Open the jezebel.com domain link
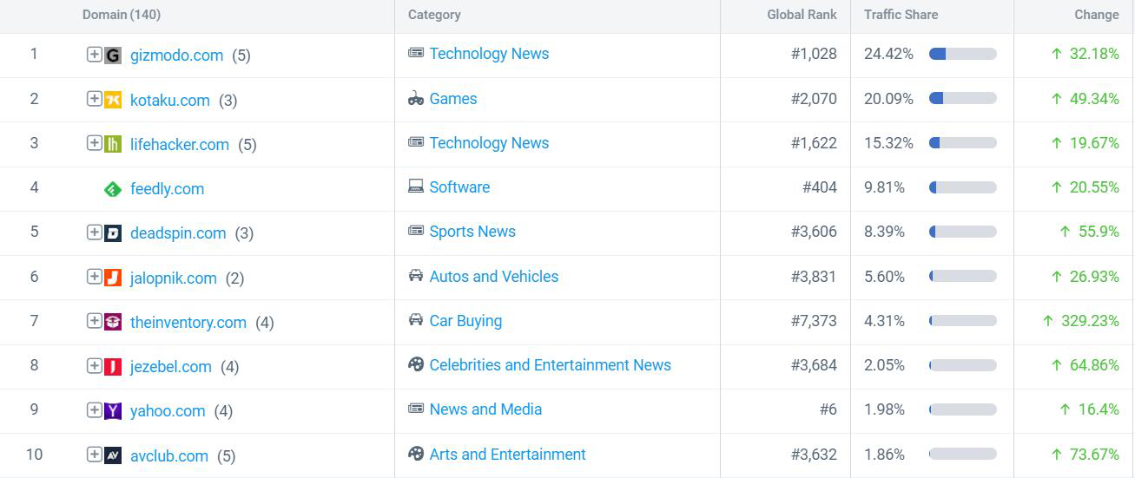 click(x=170, y=367)
